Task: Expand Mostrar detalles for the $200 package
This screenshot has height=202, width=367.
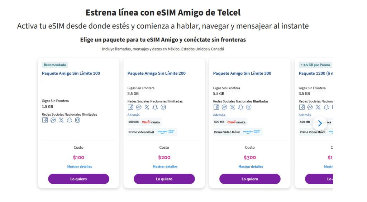Action: point(165,167)
